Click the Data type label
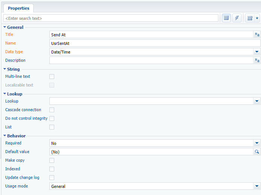Viewport: 261px width, 195px height. click(x=14, y=52)
